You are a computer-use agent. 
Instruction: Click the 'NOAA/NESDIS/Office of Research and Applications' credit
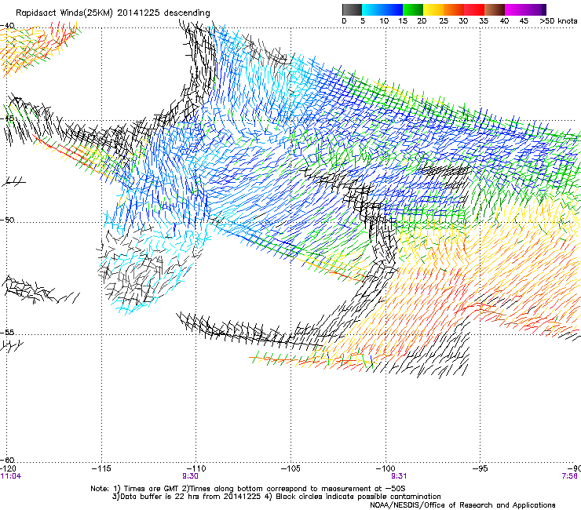coord(462,505)
